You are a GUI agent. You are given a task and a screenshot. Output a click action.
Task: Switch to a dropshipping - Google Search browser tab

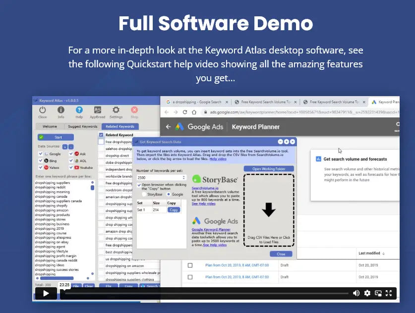coord(197,102)
